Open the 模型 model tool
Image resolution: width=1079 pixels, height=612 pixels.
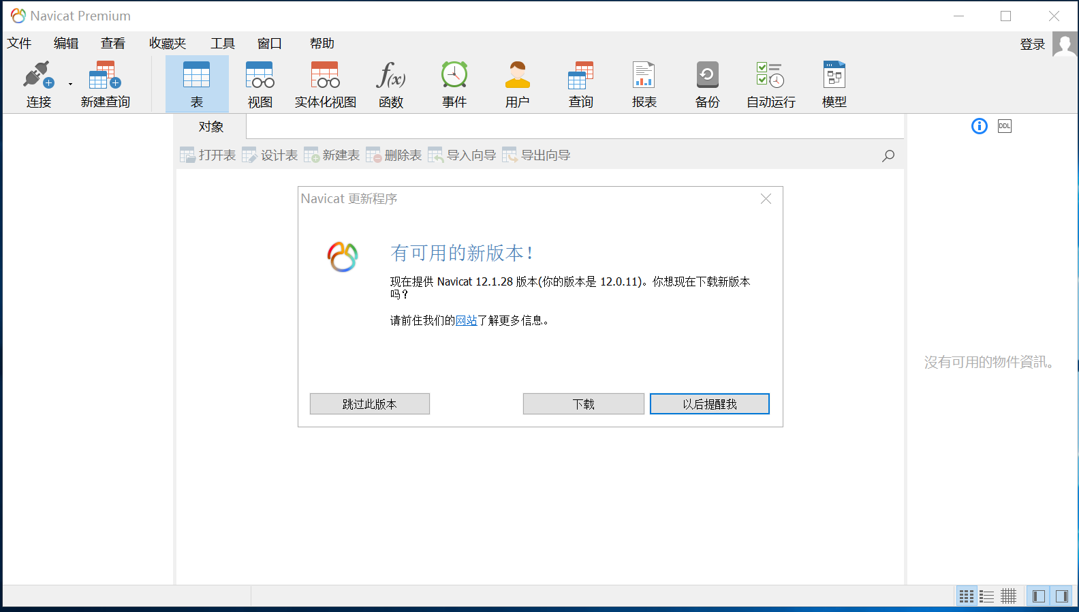coord(834,85)
